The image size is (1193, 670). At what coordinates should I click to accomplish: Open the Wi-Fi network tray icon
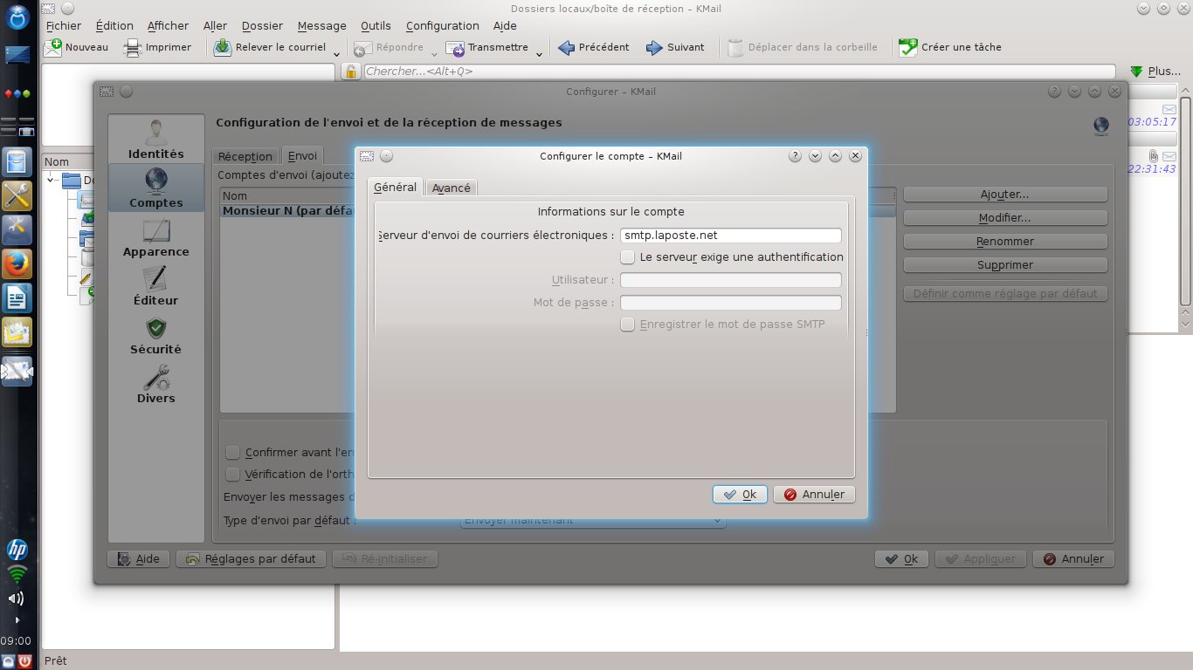[x=17, y=574]
